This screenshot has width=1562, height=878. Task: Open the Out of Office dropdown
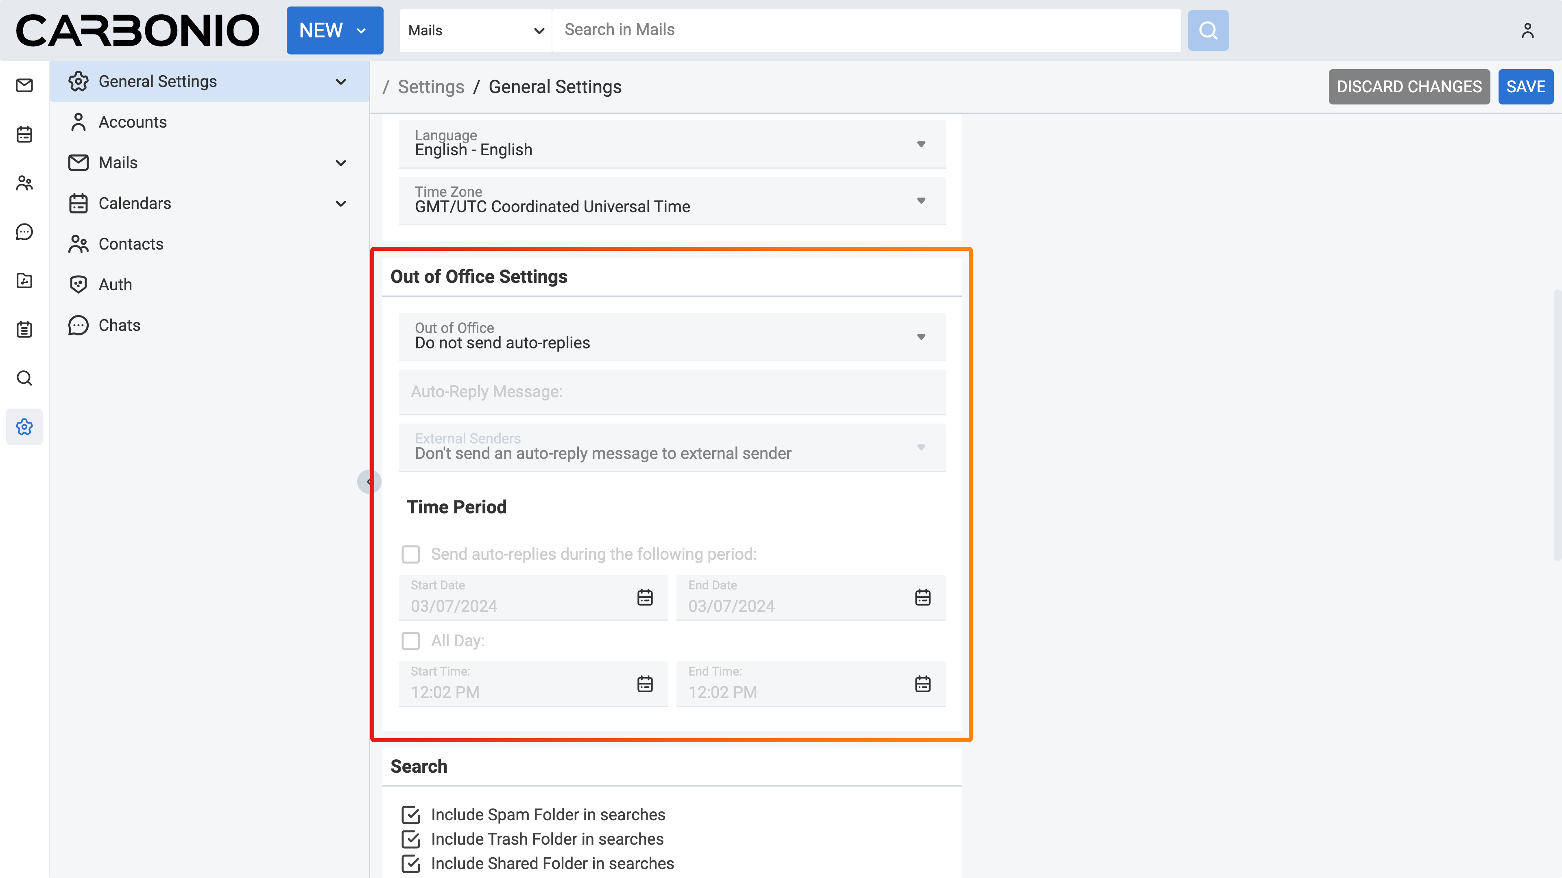671,337
